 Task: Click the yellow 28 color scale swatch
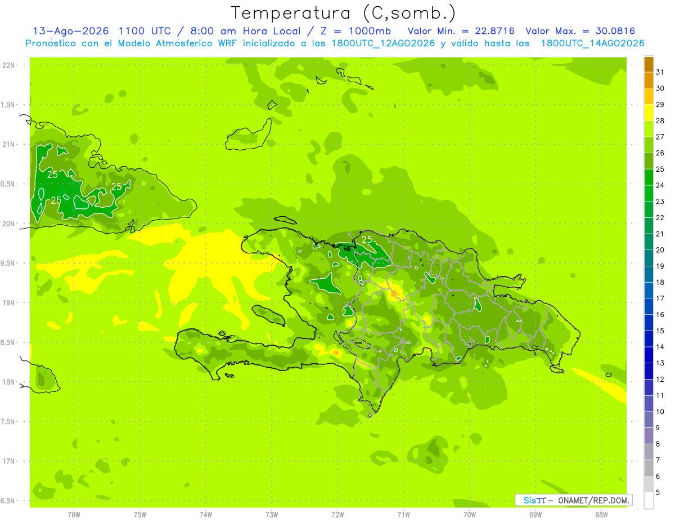tap(649, 113)
